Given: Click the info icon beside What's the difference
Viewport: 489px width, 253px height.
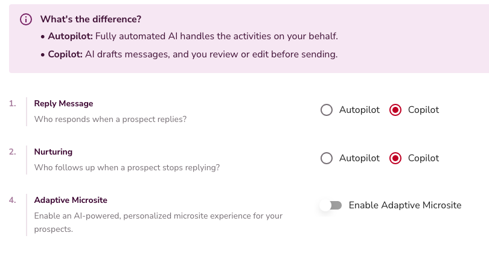Looking at the screenshot, I should click(x=26, y=19).
